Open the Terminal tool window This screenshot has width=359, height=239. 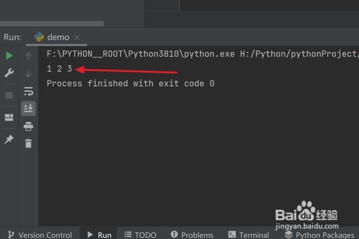[248, 235]
